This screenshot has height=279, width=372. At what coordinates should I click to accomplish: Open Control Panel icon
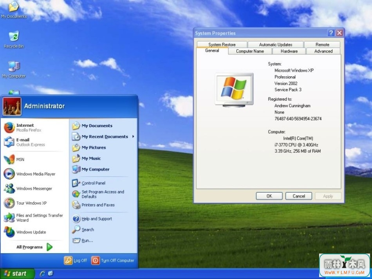(x=76, y=183)
